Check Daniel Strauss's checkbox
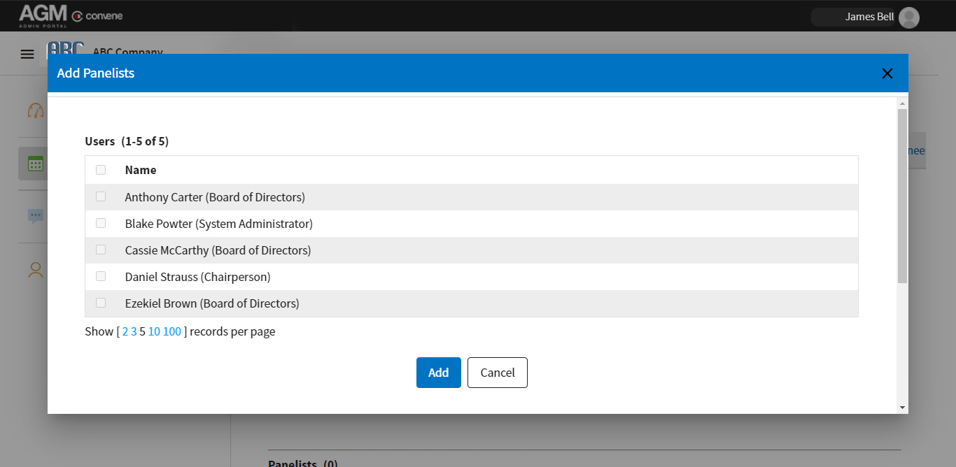Image resolution: width=956 pixels, height=467 pixels. click(100, 276)
